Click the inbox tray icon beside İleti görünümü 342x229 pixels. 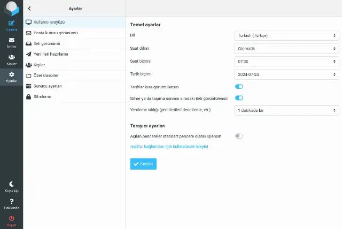[x=28, y=44]
